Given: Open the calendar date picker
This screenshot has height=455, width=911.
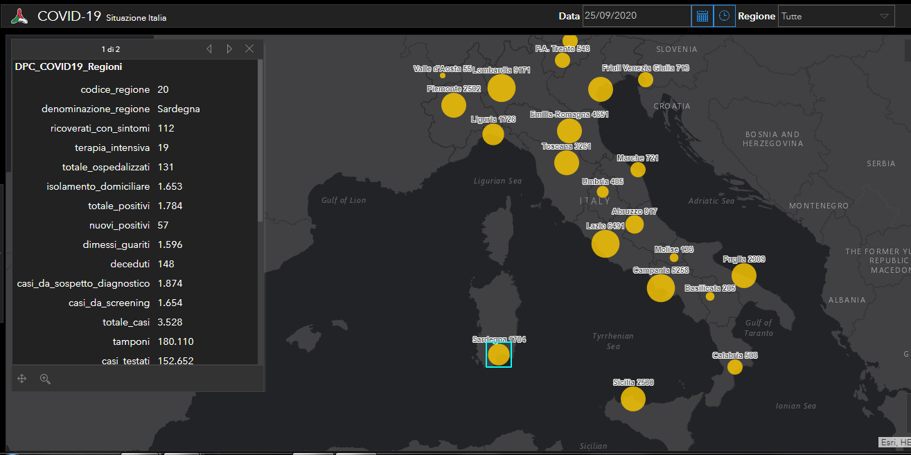Looking at the screenshot, I should point(702,16).
